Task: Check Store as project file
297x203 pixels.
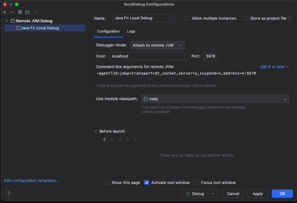Action: [246, 18]
